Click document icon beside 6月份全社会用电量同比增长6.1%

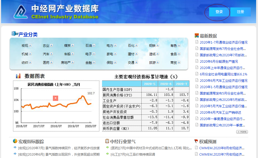(197, 74)
